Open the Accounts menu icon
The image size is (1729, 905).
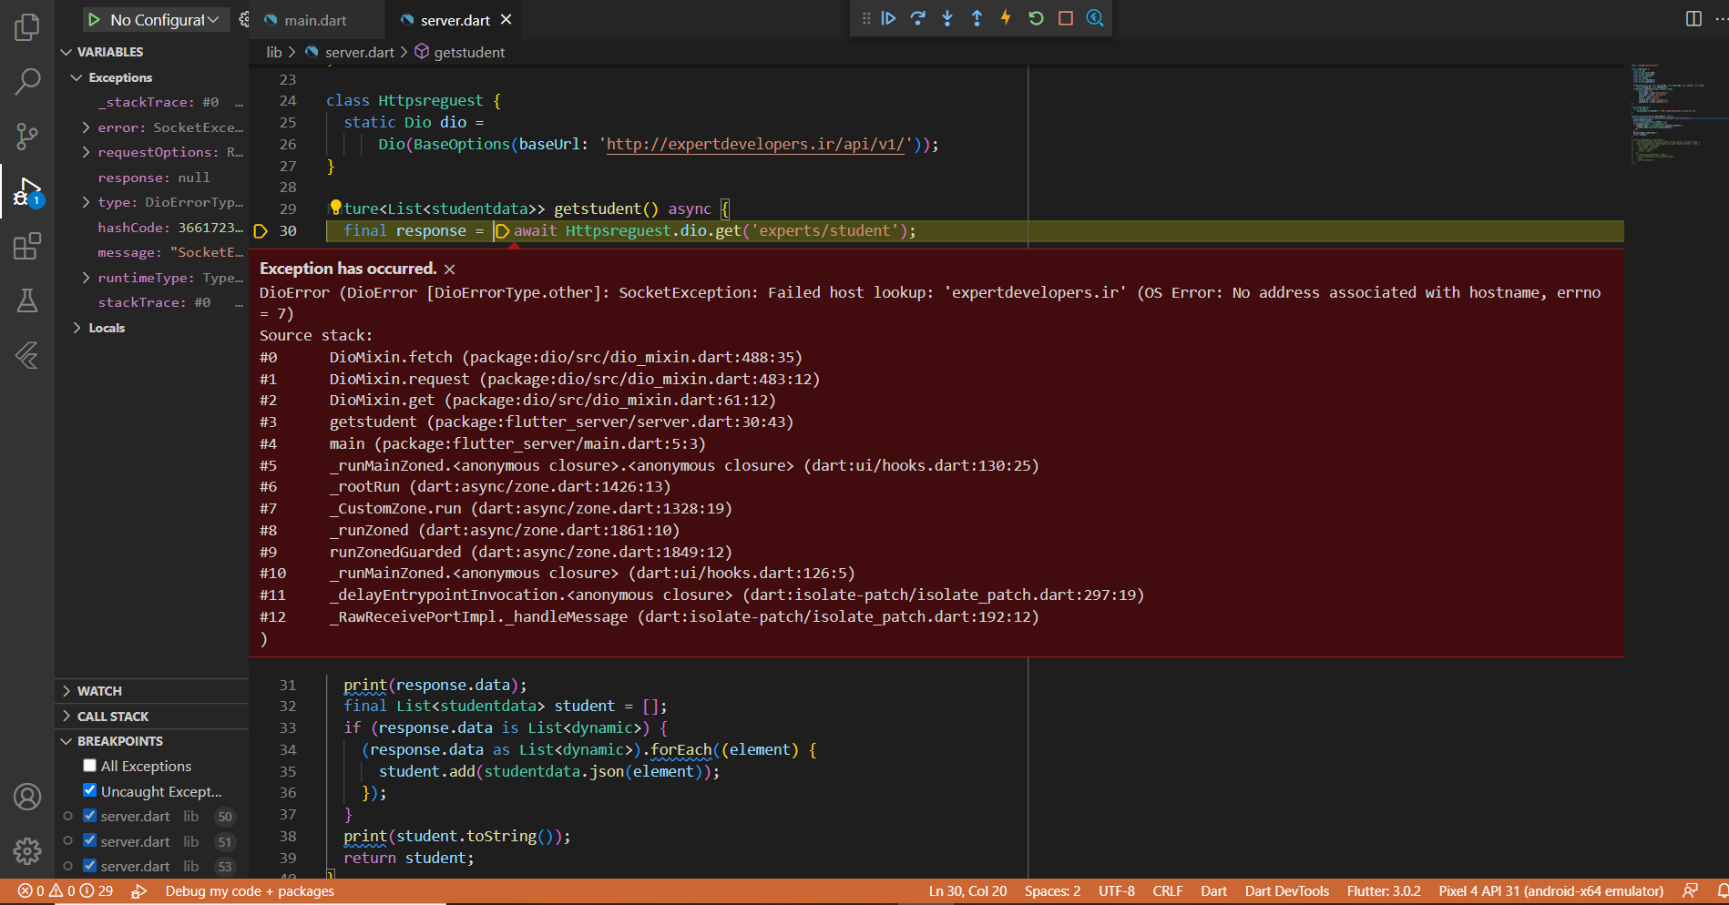(27, 797)
